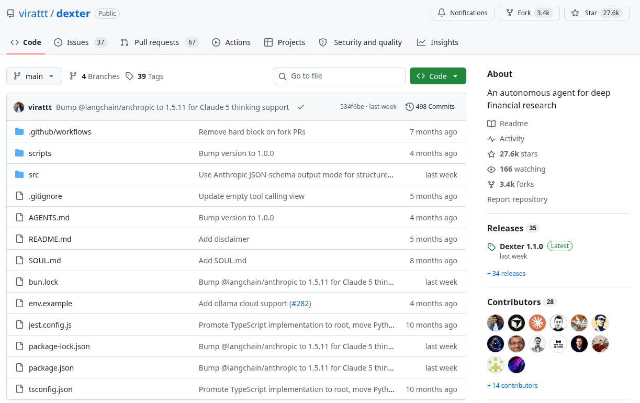Open the 39 Tags link
Screen dimensions: 640x403
pyautogui.click(x=144, y=76)
